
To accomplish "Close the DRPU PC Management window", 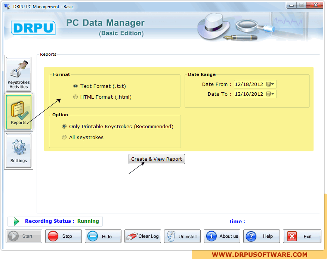I will coord(315,5).
